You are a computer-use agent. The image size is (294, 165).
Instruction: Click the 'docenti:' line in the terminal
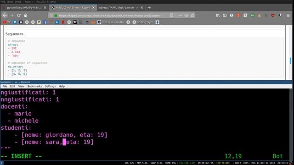click(14, 107)
